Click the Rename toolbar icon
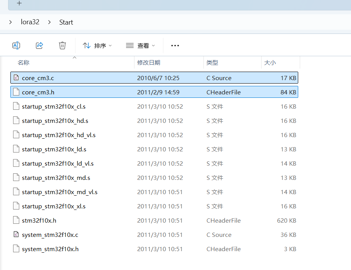351x270 pixels. click(16, 45)
